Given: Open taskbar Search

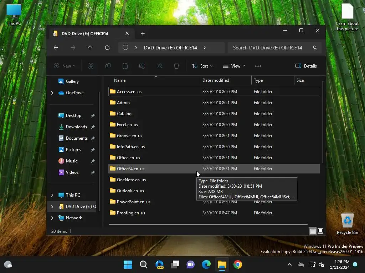Looking at the screenshot, I should pos(143,264).
